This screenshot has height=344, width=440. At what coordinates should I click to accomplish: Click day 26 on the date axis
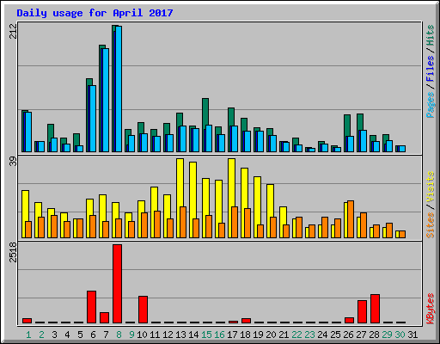pos(348,335)
